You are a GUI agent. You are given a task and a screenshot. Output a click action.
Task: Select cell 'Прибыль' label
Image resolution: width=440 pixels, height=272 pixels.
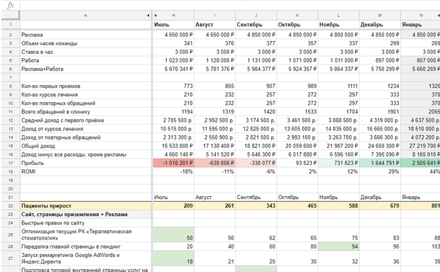[x=86, y=163]
